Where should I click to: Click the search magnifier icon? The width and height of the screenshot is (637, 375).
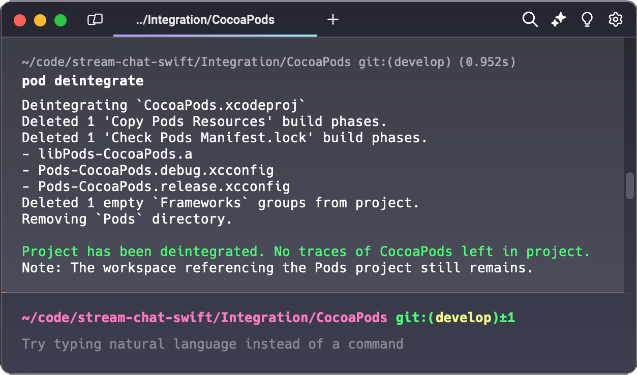(x=530, y=20)
